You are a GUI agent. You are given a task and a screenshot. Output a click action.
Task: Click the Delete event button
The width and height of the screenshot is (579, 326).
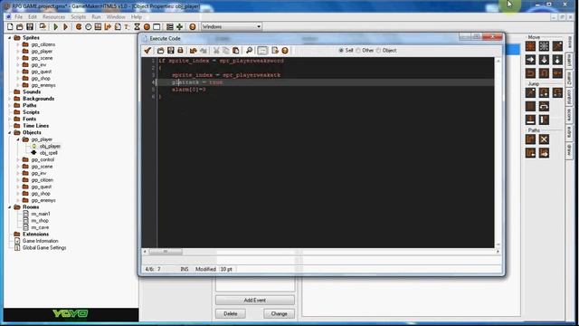(231, 314)
